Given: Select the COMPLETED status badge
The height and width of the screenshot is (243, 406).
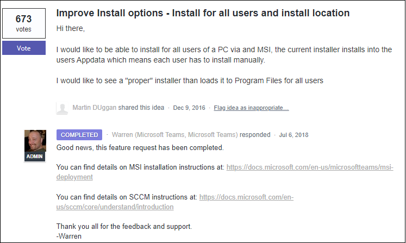Looking at the screenshot, I should click(79, 135).
